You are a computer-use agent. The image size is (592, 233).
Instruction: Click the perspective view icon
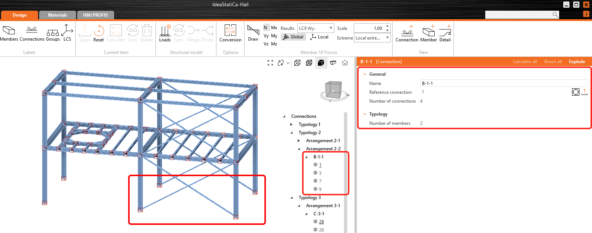point(333,63)
